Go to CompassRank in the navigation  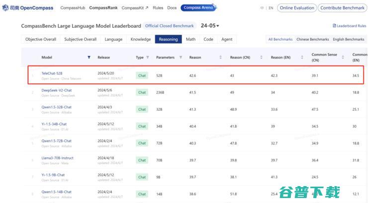pyautogui.click(x=103, y=8)
